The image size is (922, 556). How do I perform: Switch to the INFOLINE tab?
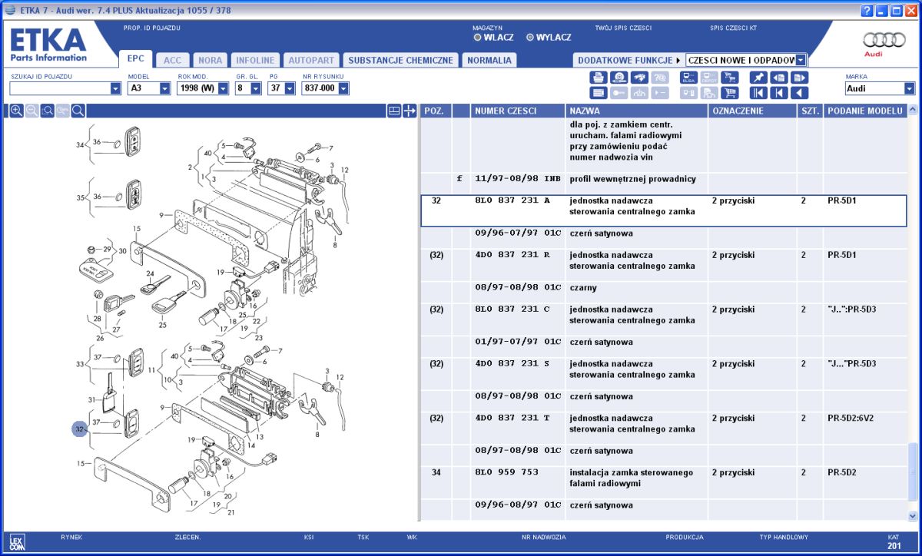pos(255,60)
